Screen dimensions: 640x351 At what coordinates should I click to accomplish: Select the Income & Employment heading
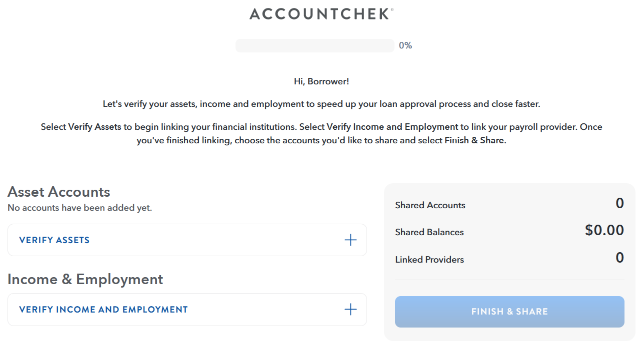(85, 279)
